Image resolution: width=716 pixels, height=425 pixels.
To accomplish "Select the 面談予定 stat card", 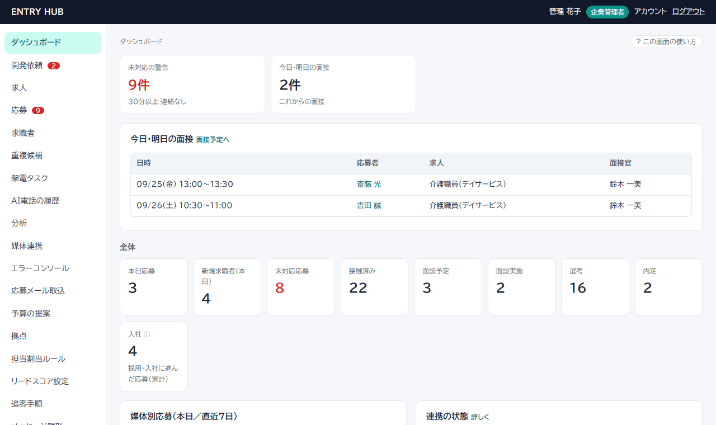I will 448,287.
